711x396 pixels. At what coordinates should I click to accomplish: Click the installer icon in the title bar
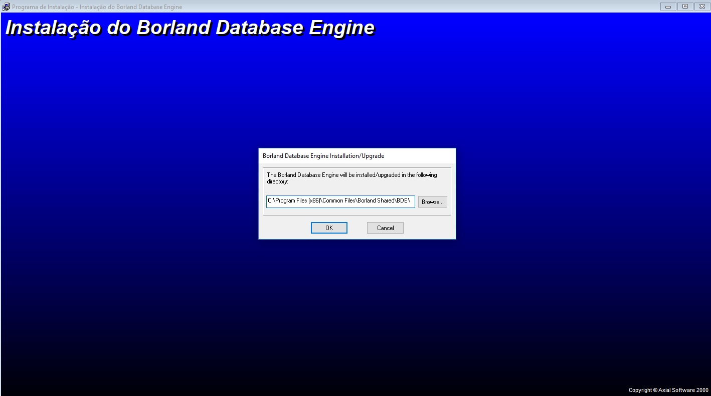coord(6,7)
